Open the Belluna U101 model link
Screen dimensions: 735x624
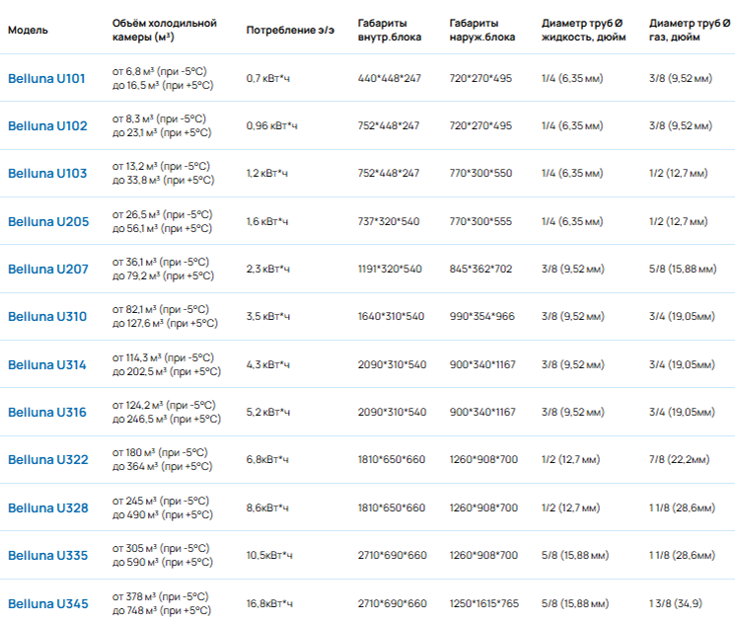[47, 77]
